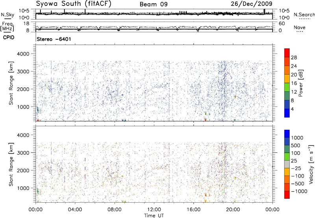Click the '16' power colorbar tick label

point(294,83)
